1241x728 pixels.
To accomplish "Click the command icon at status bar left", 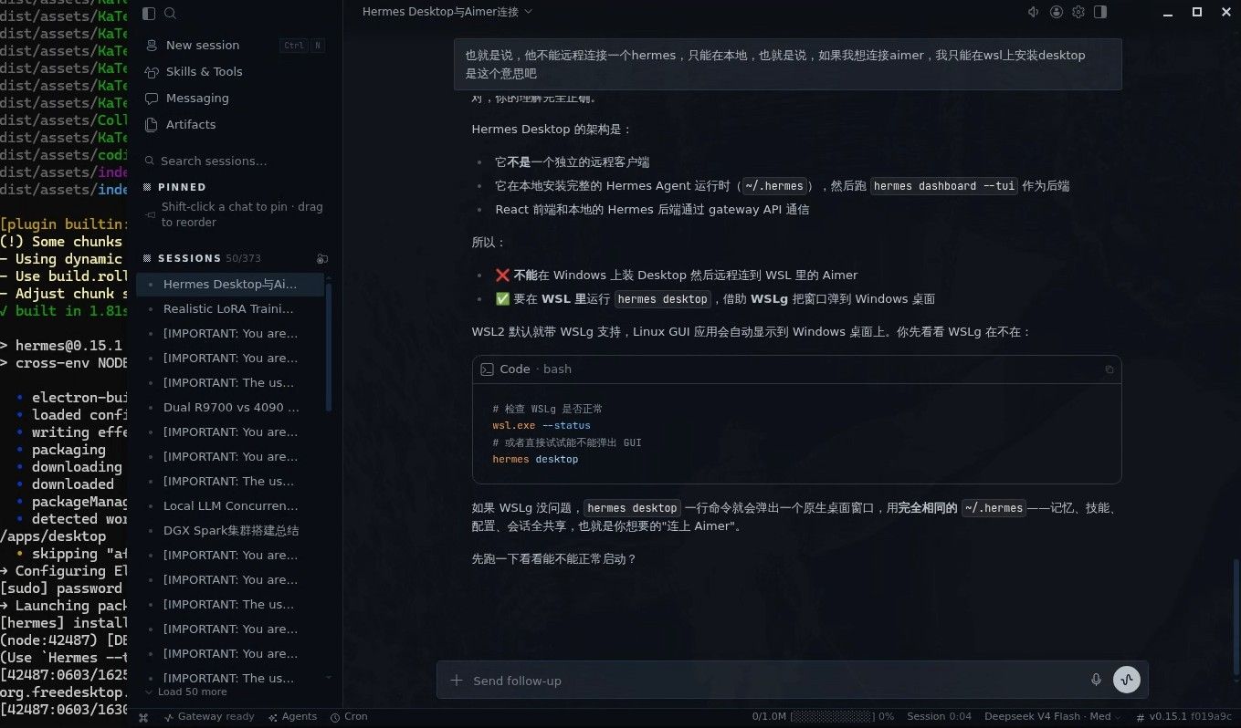I will (x=143, y=717).
